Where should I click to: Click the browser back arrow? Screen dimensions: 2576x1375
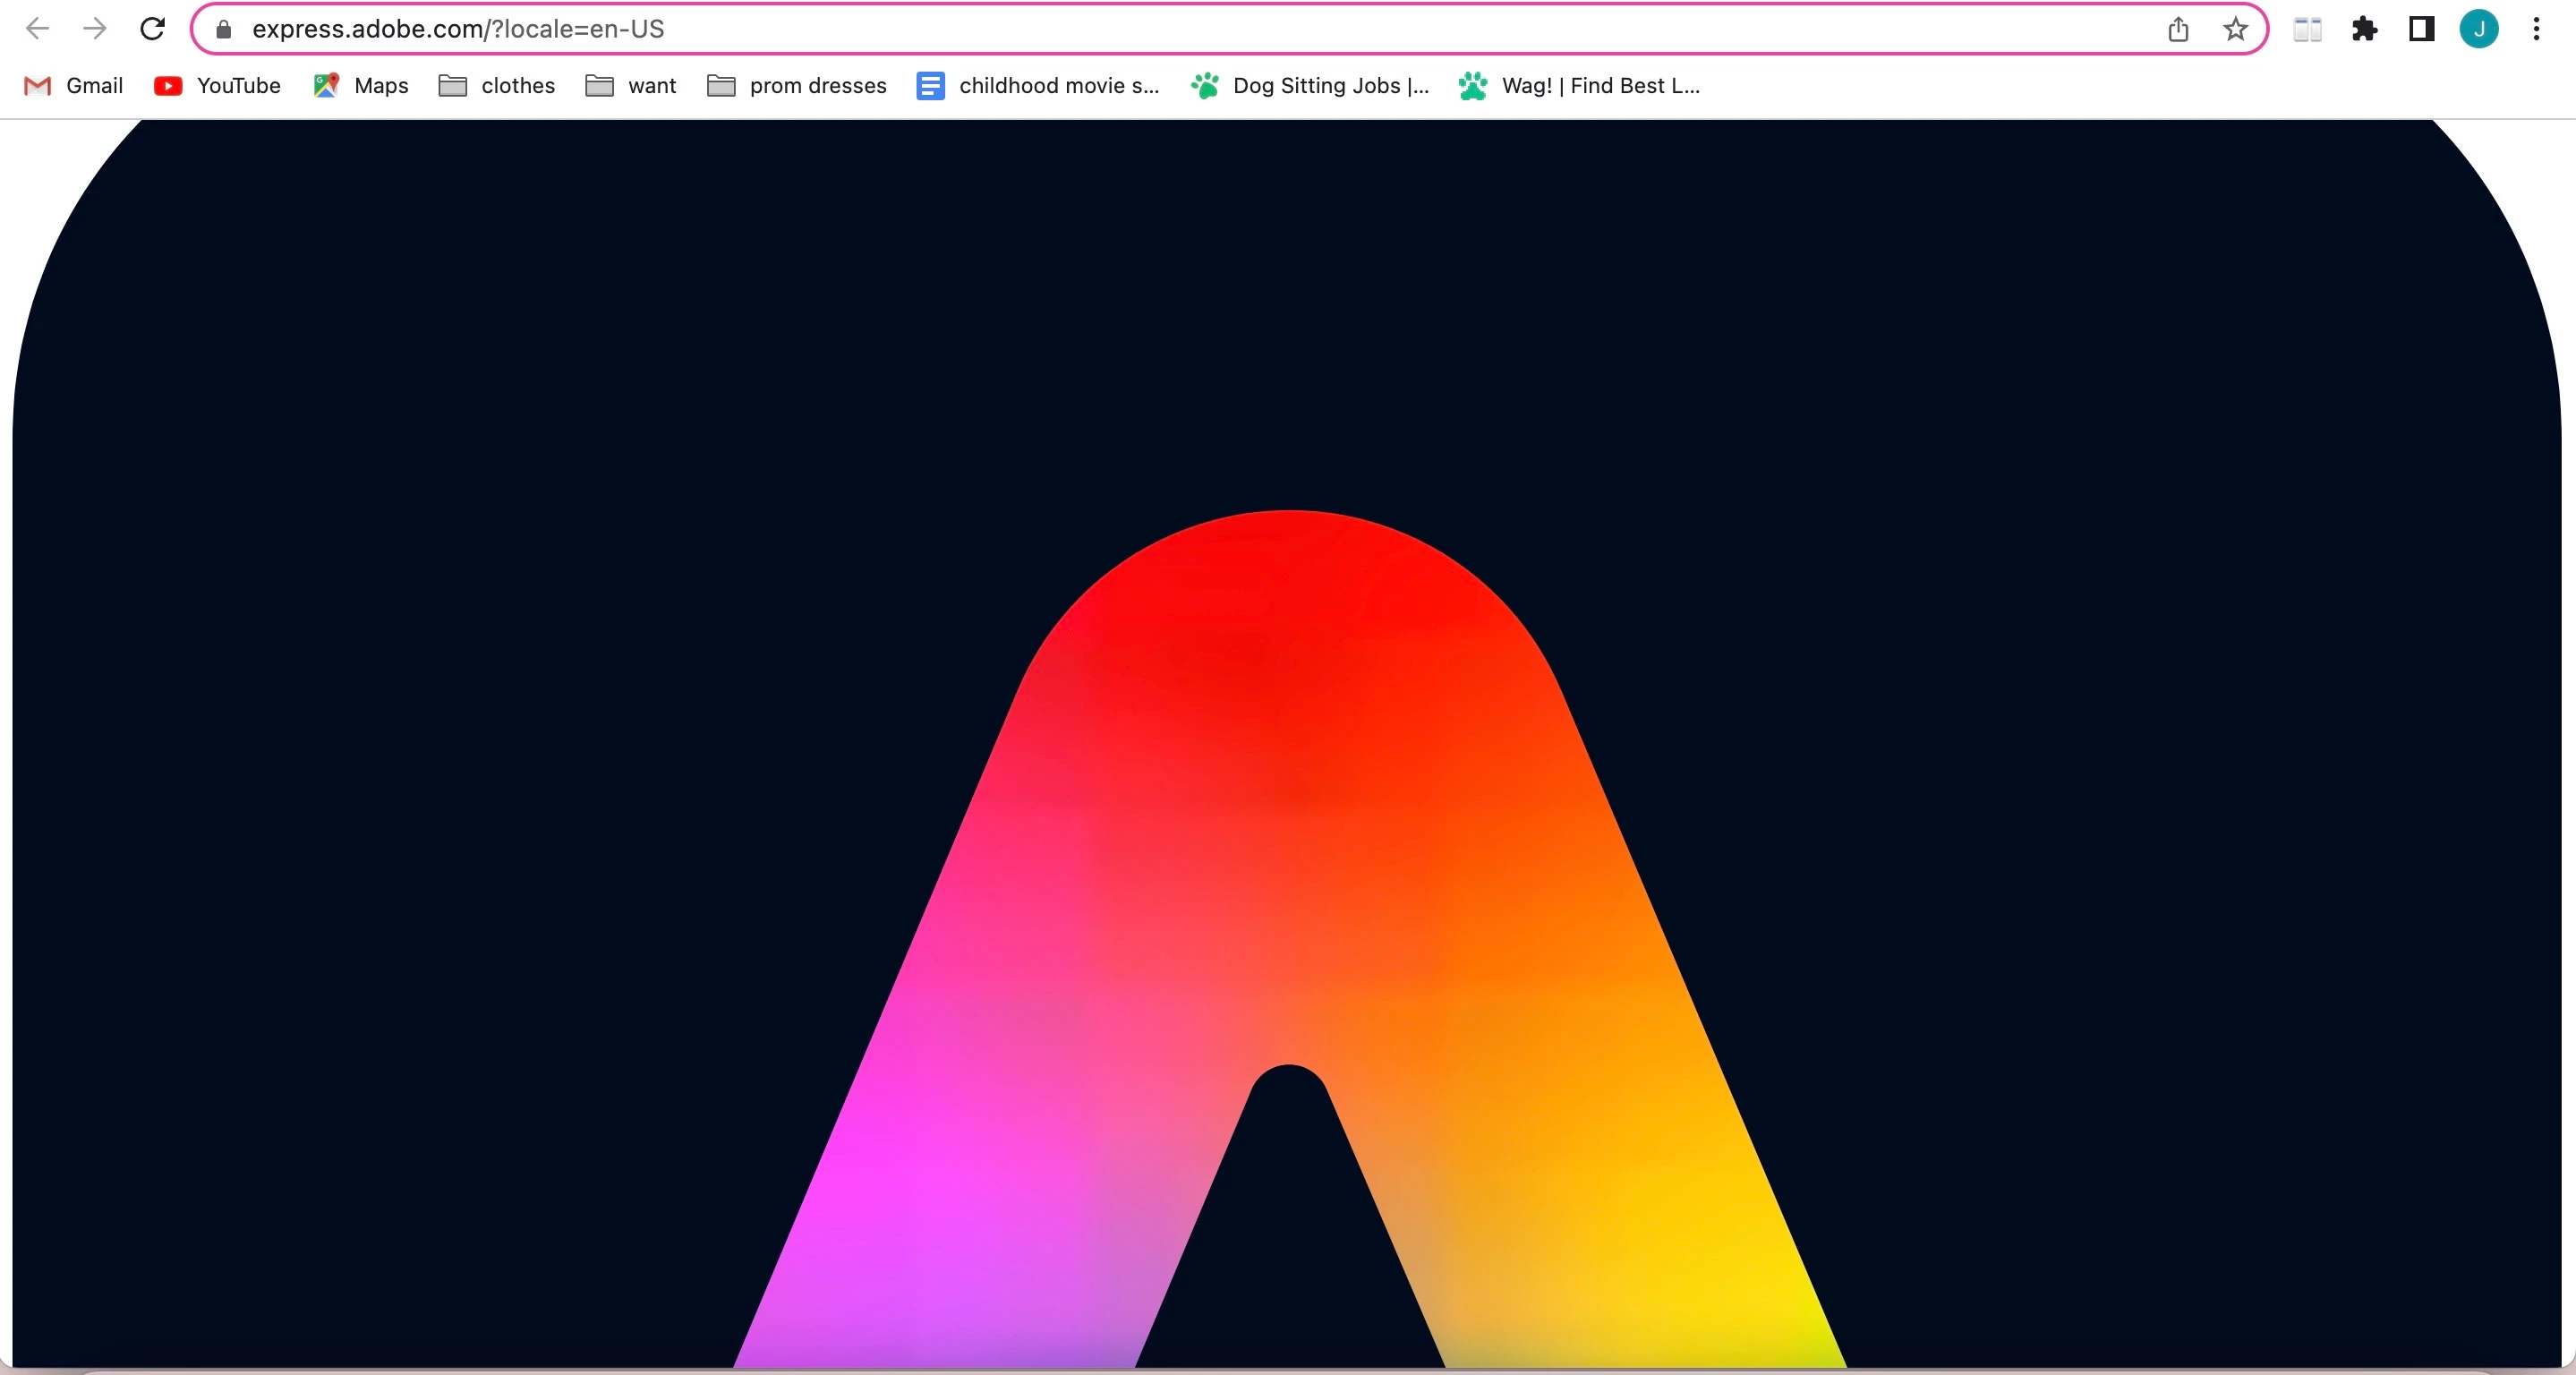[x=37, y=29]
